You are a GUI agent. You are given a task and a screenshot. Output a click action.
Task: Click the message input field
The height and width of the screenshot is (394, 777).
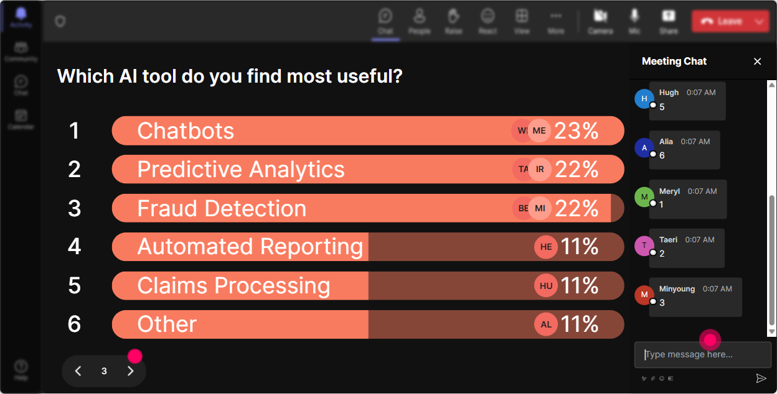click(702, 355)
